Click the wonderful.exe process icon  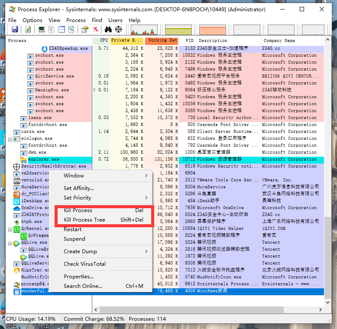(17, 292)
